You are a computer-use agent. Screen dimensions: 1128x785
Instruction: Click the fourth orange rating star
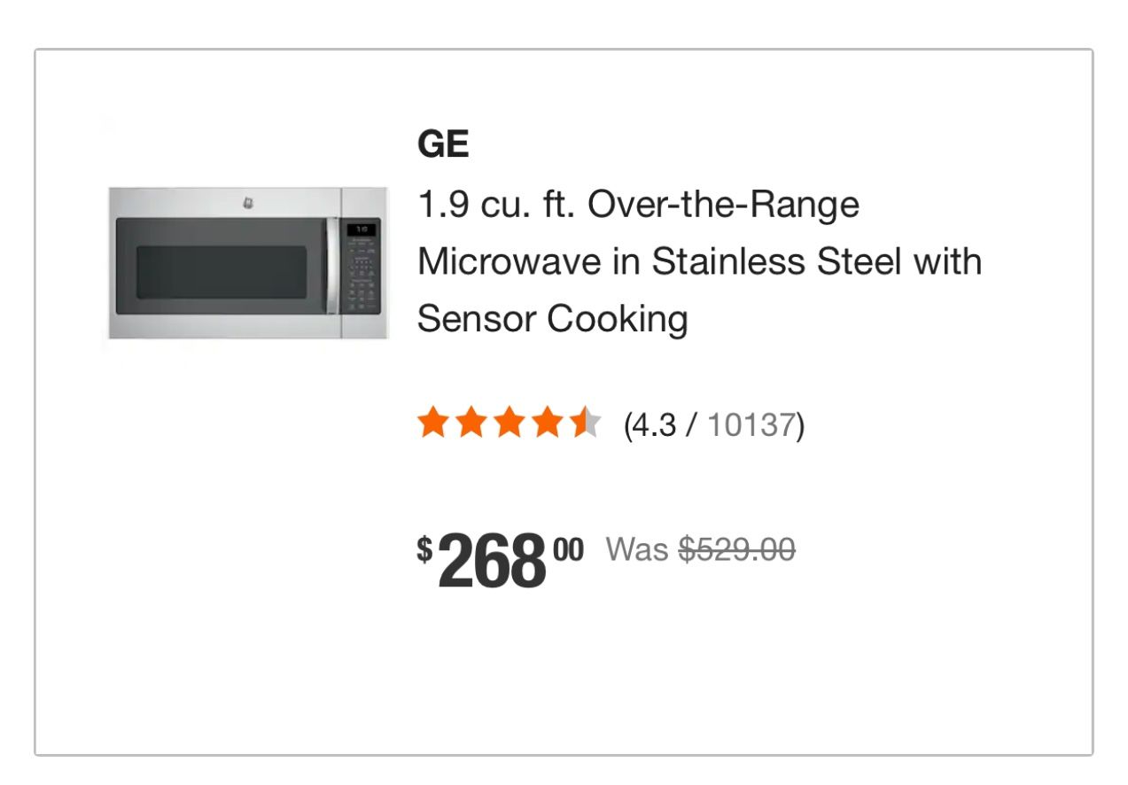point(547,424)
